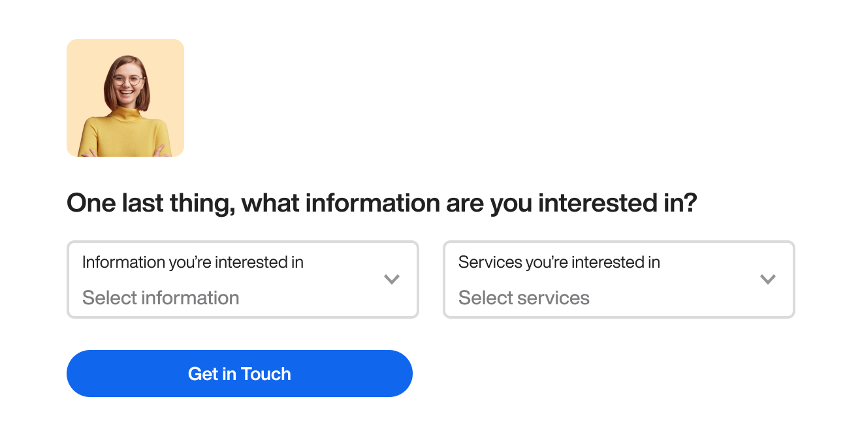Click the woman's profile photo

[x=125, y=98]
